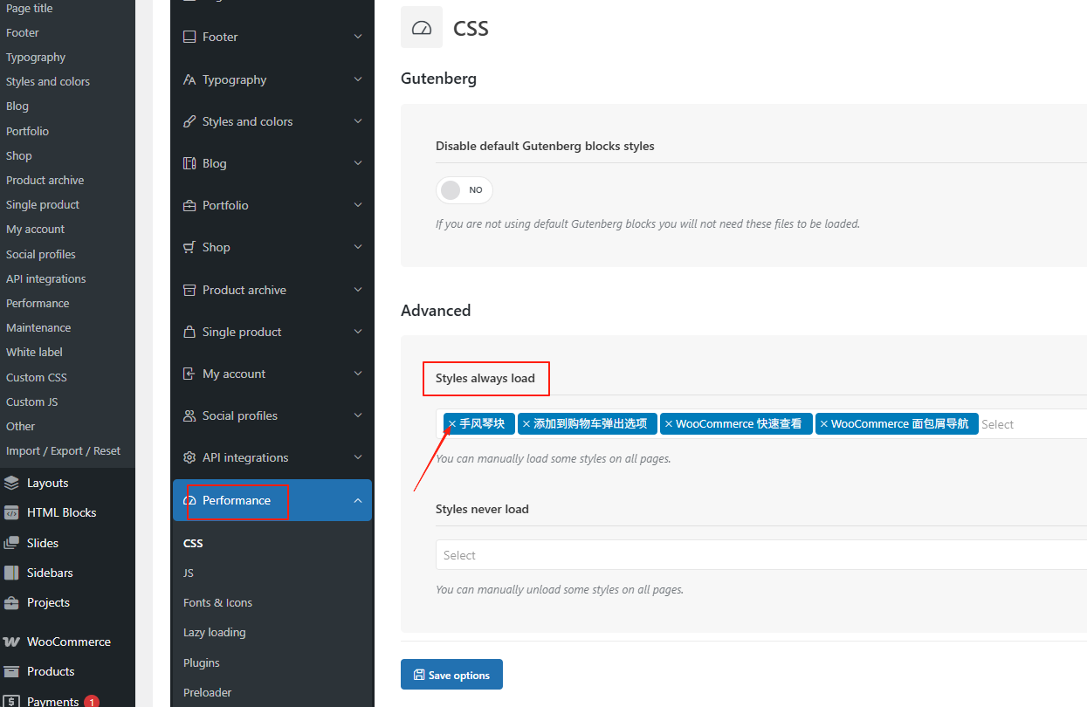This screenshot has height=707, width=1087.
Task: Expand the Styles and colors section
Action: coord(358,121)
